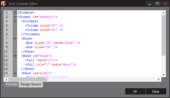Click the vertical scrollbar up arrow
This screenshot has width=170, height=98.
163,13
